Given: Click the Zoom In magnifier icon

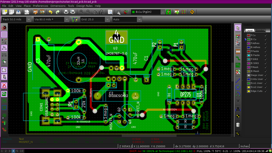Looking at the screenshot, I should 81,12.
